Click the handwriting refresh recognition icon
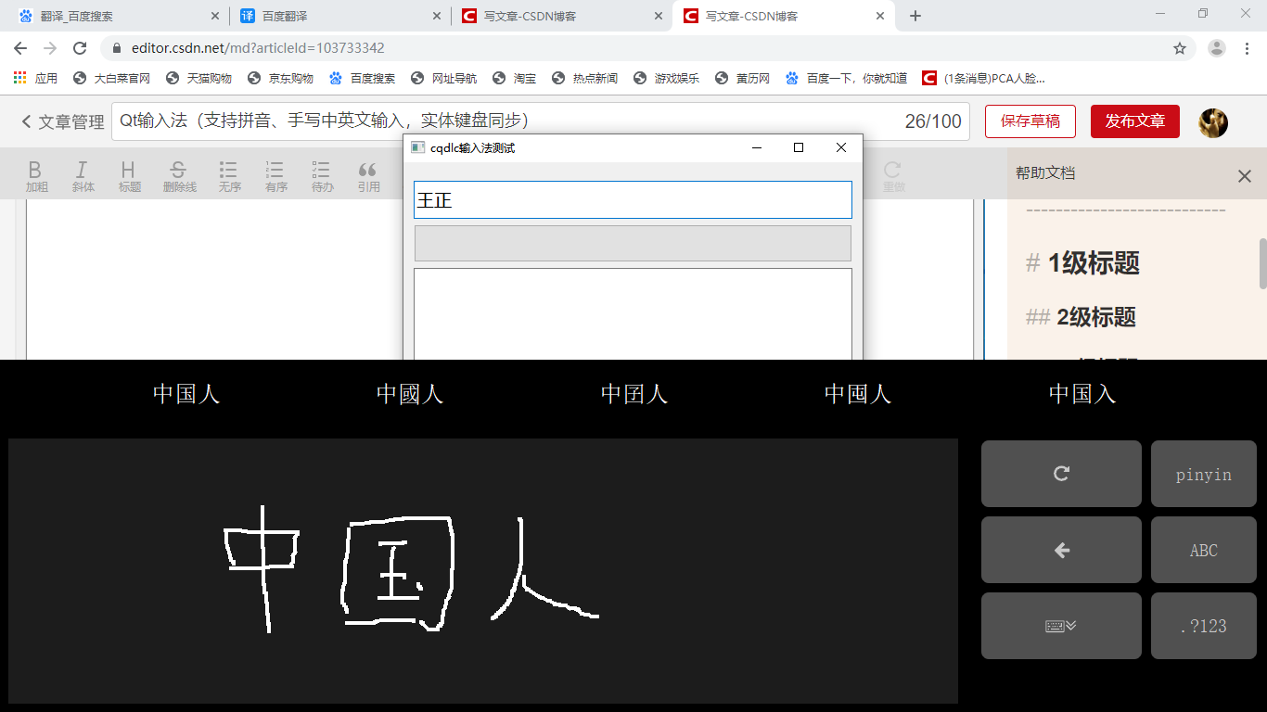 1061,474
